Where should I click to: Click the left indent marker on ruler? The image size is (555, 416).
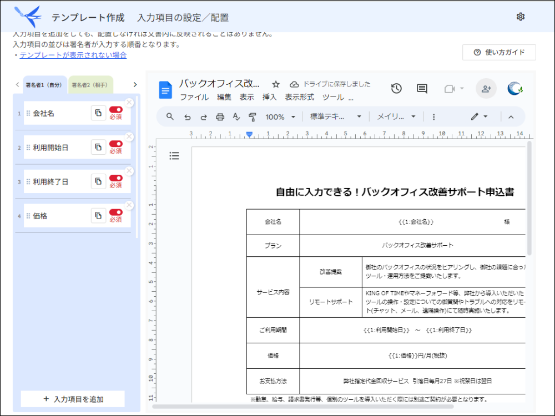pos(249,134)
